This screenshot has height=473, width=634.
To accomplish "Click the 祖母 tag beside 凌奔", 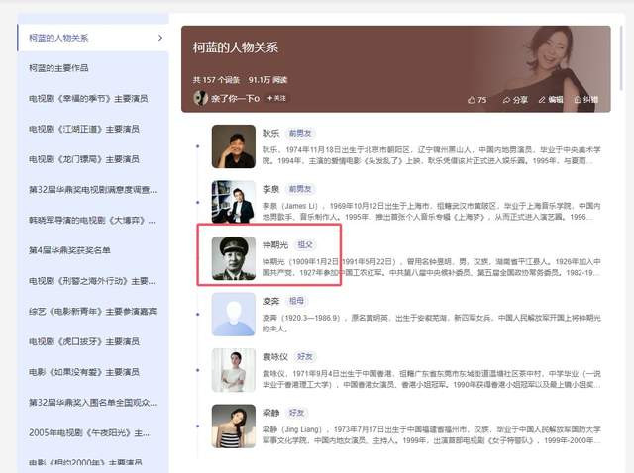I will click(296, 301).
